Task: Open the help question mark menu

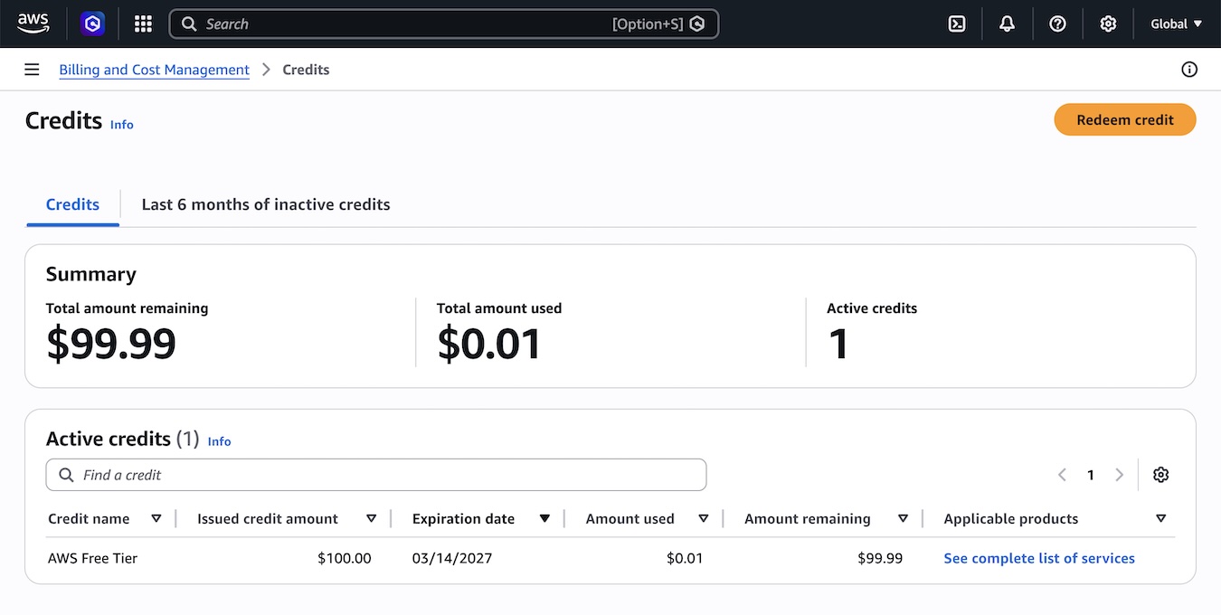Action: tap(1057, 24)
